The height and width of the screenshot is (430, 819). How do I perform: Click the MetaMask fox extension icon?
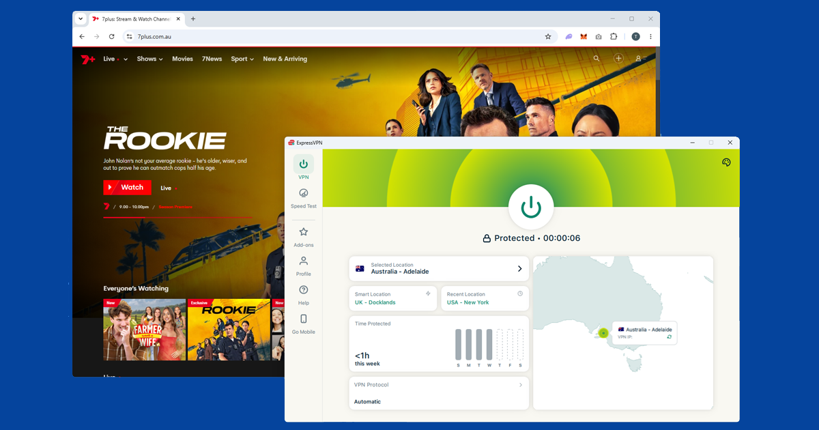tap(584, 37)
